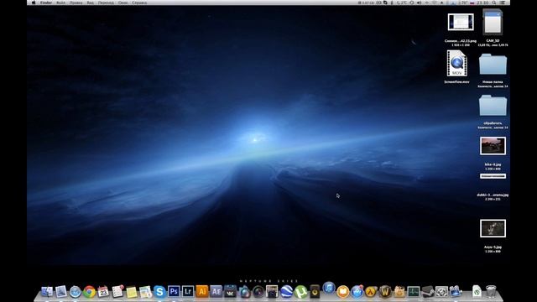
Task: Select the bike jpg thumbnail
Action: [x=493, y=146]
